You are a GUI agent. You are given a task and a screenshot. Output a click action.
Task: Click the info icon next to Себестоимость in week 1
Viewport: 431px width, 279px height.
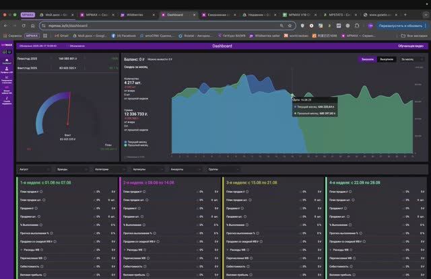pyautogui.click(x=42, y=266)
